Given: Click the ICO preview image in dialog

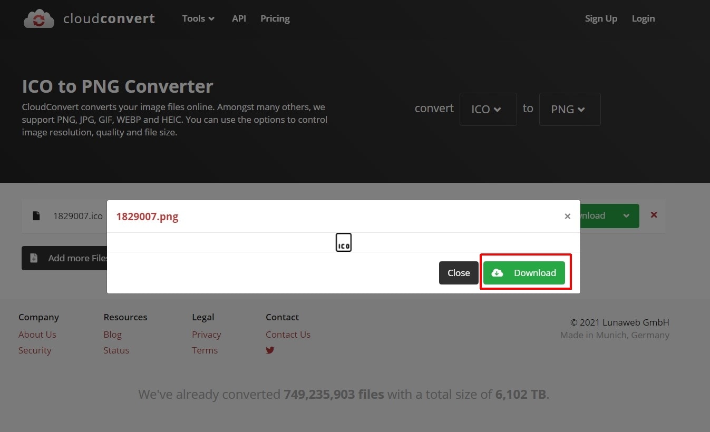Looking at the screenshot, I should [344, 242].
